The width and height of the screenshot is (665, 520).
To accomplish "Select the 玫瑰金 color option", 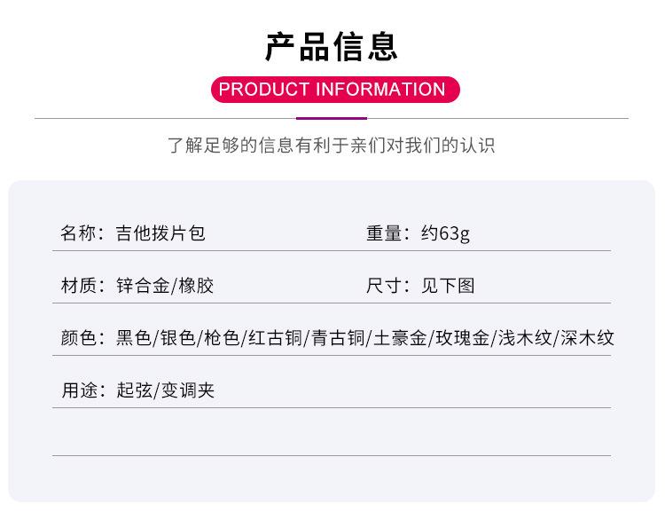I will click(461, 338).
